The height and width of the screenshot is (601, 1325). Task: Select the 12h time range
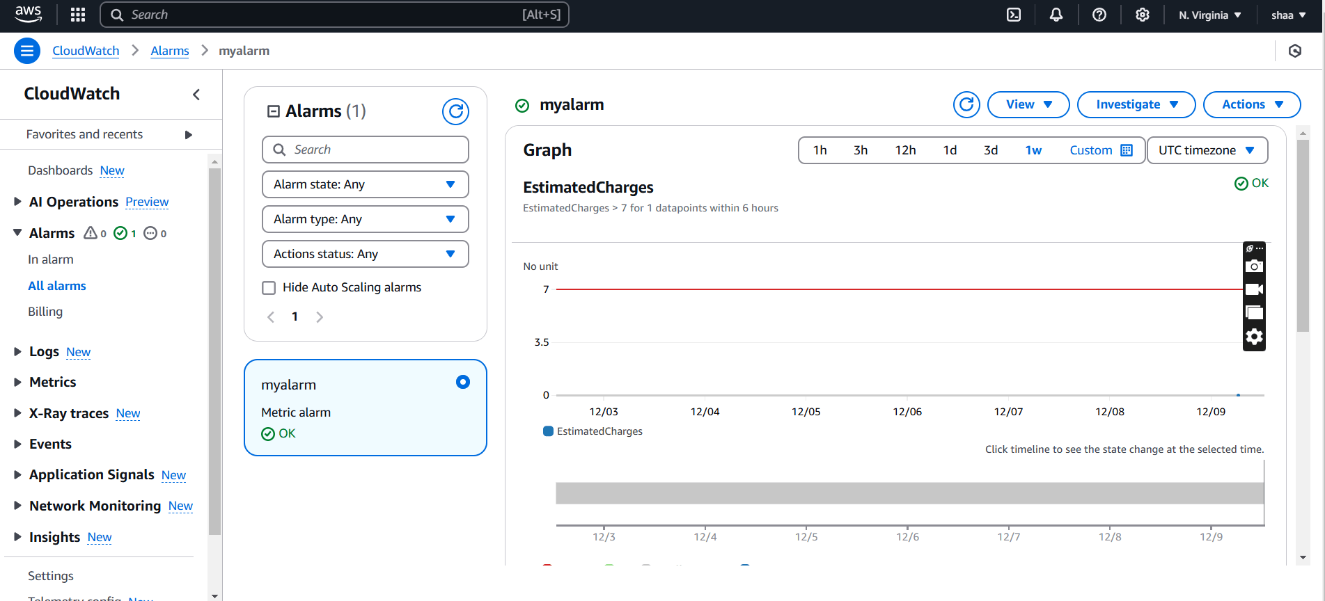(x=905, y=150)
